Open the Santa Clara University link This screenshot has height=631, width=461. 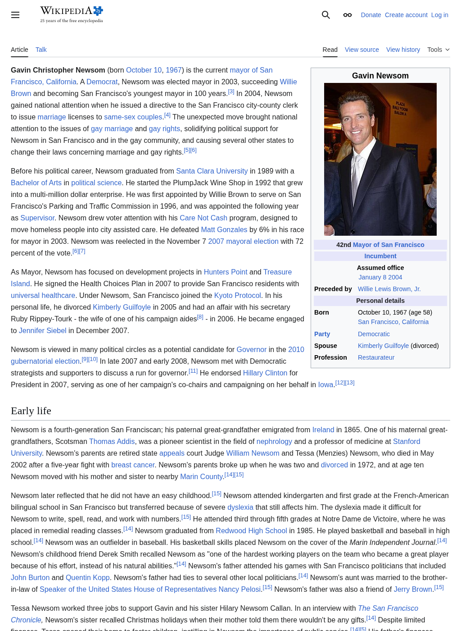pyautogui.click(x=212, y=171)
